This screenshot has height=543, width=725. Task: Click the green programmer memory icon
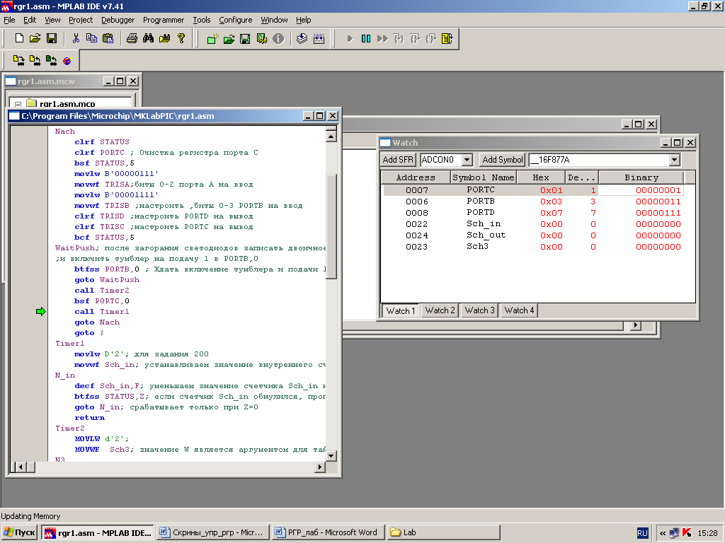(x=51, y=61)
